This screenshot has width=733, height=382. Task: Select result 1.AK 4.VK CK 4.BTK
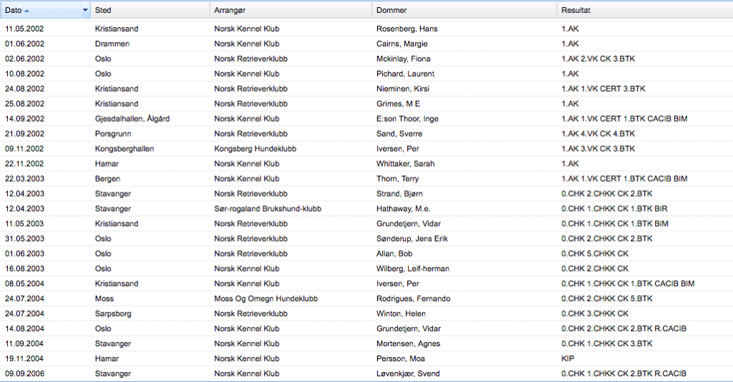tap(598, 133)
